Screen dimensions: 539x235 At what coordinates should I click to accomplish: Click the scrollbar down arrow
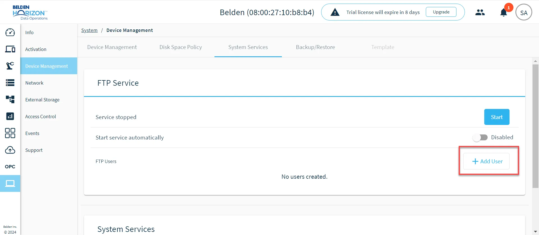point(536,232)
